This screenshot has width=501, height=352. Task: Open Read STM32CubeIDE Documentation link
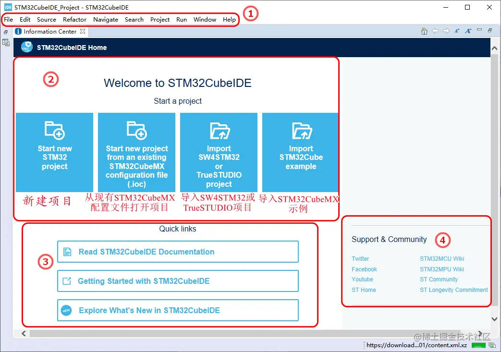[178, 252]
